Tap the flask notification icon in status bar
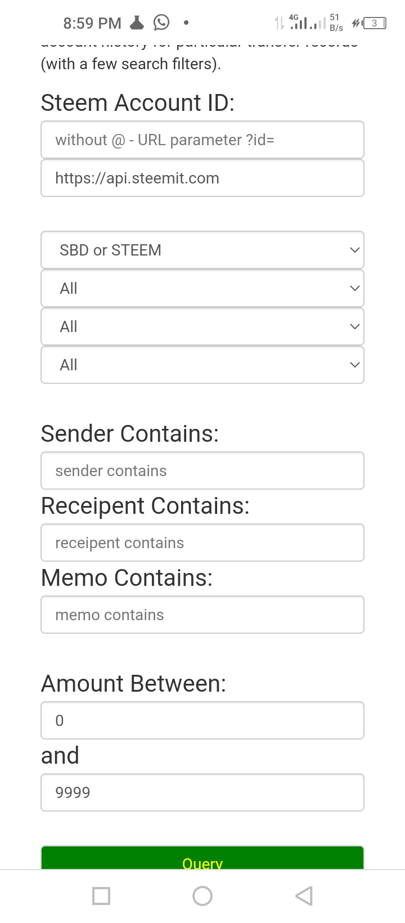 [137, 23]
